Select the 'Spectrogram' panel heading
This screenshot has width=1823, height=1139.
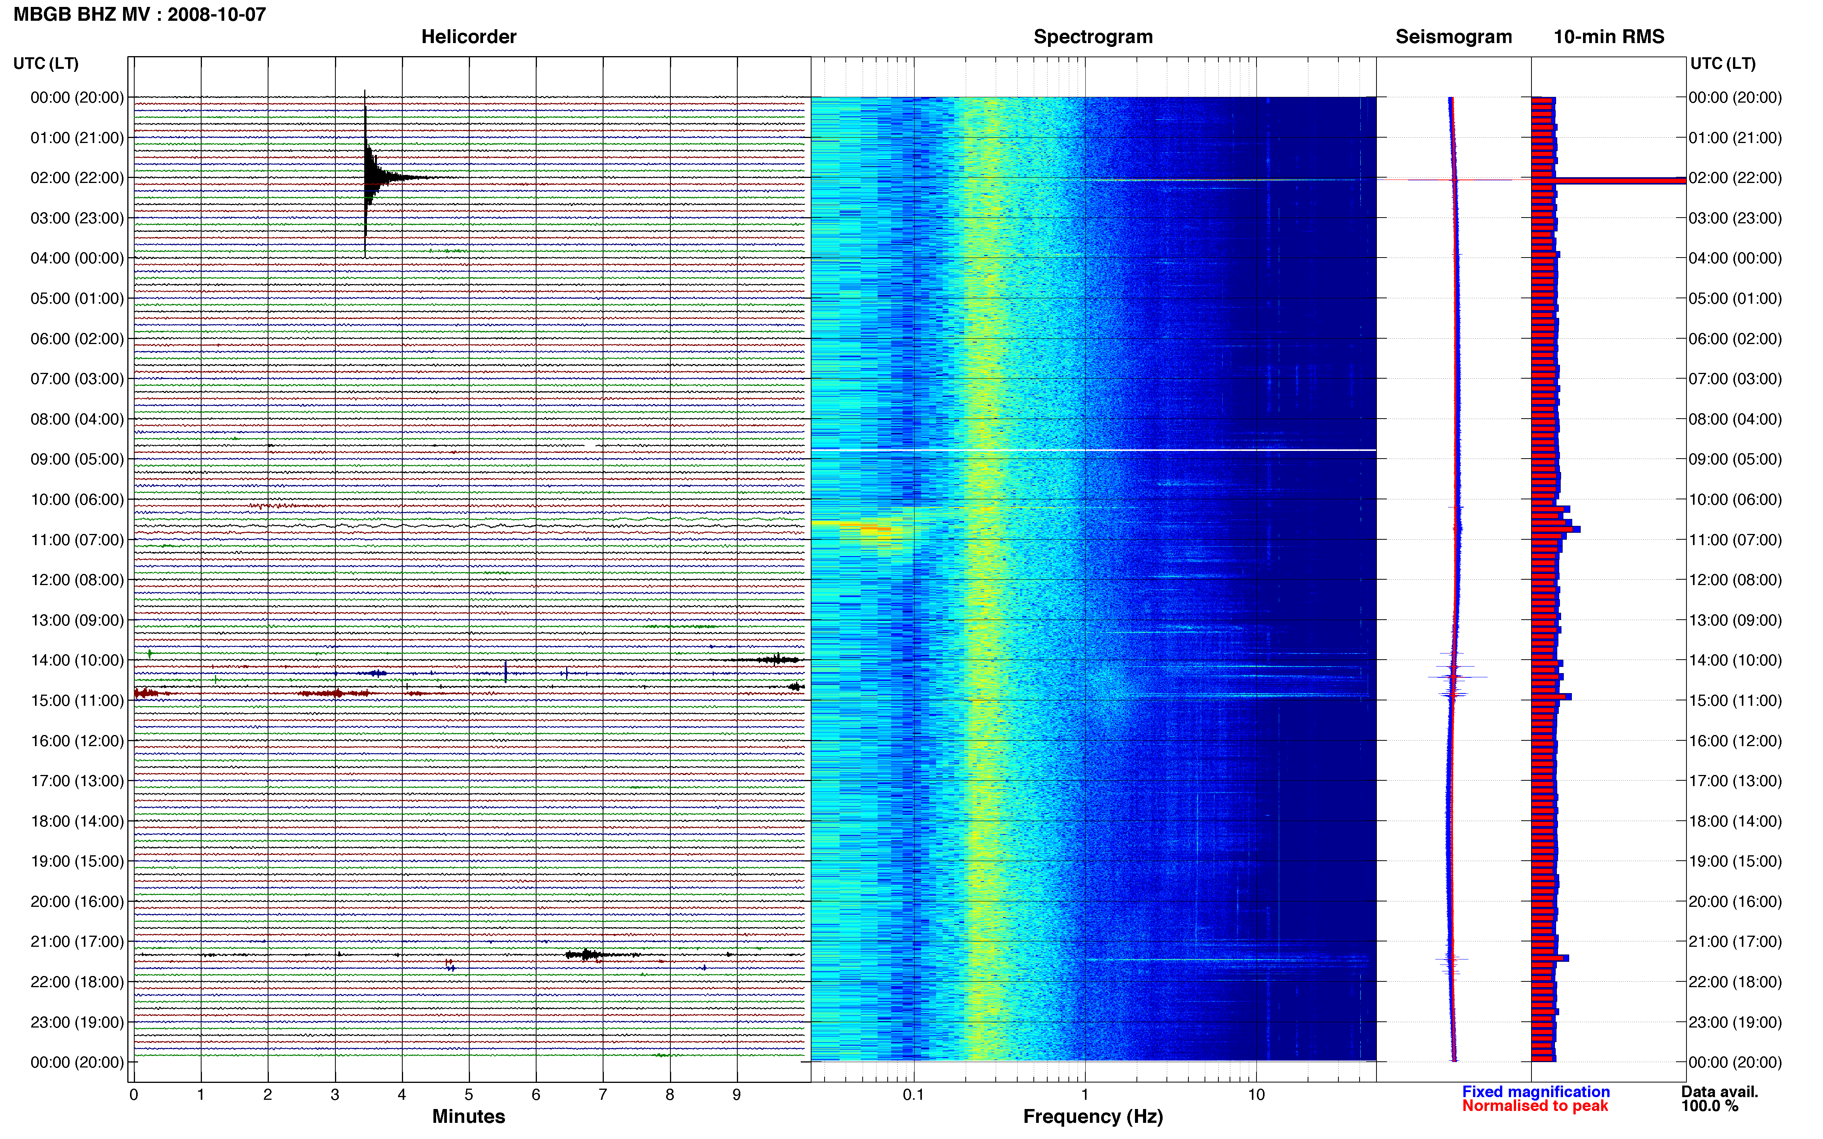coord(1093,37)
